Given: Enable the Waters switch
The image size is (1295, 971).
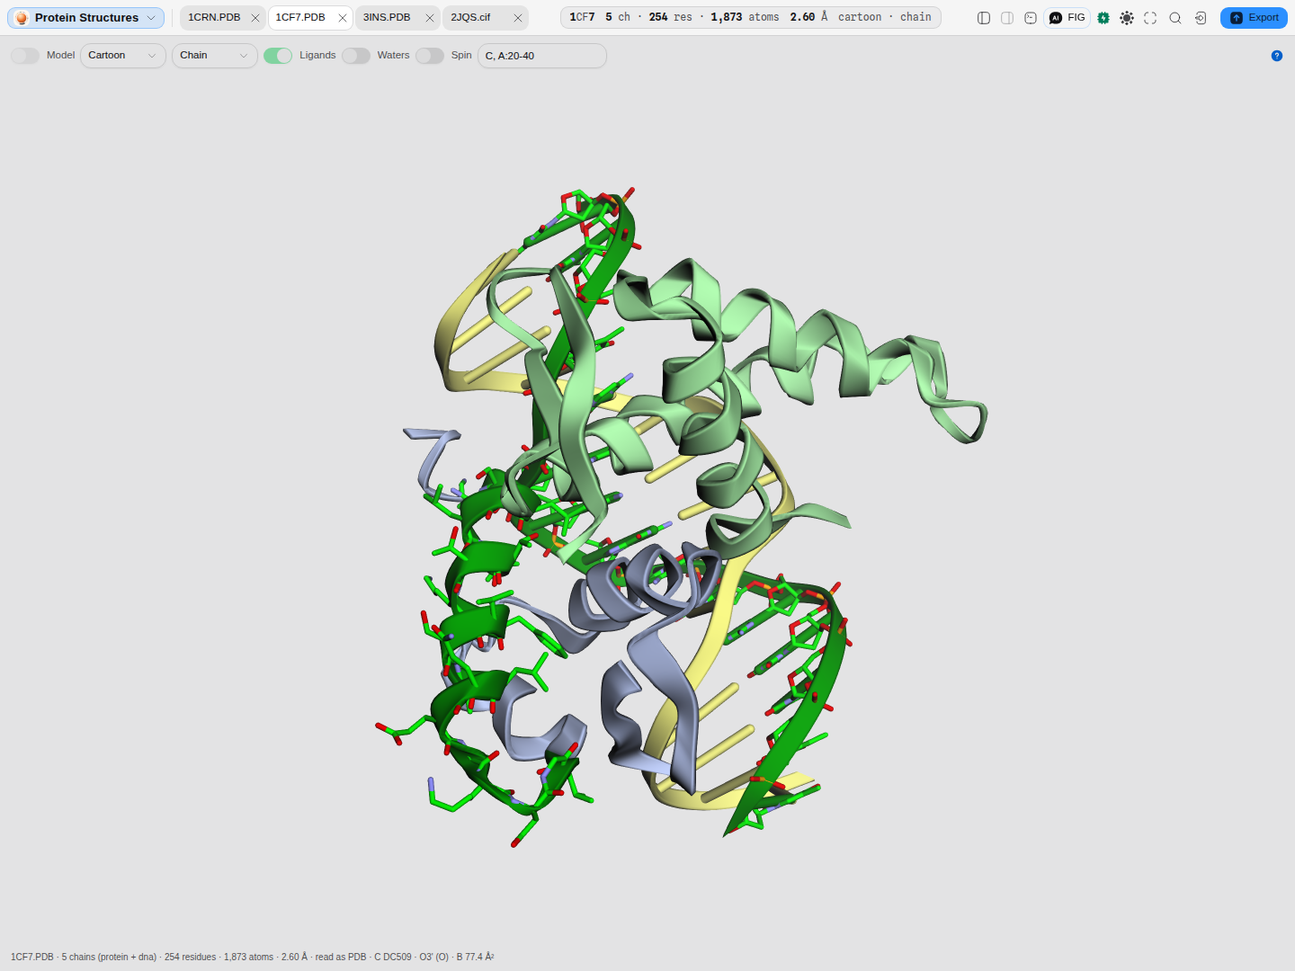Looking at the screenshot, I should coord(356,56).
